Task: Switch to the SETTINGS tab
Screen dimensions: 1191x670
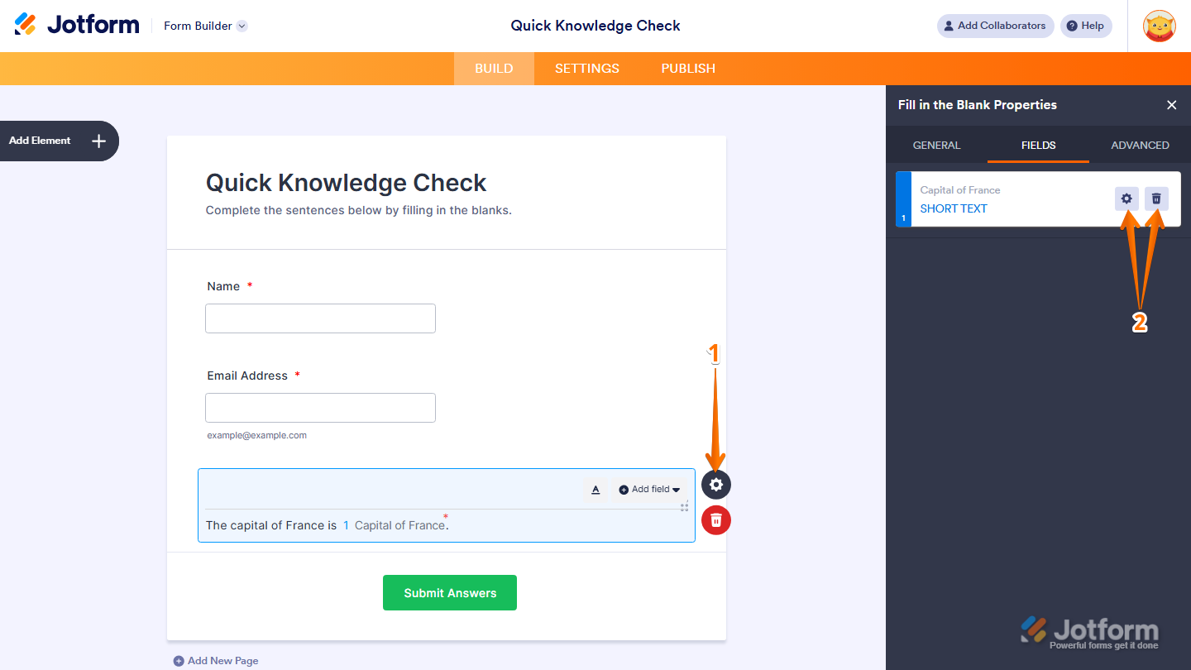Action: (587, 69)
